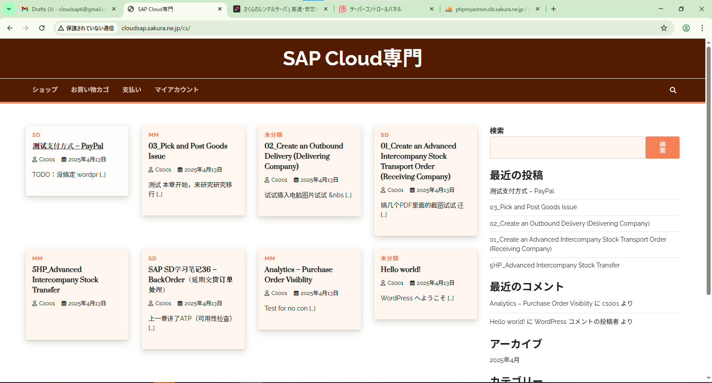Open SAP SD学习笔记36 BackOrder card title
Screen dimensions: 712x383
190,279
